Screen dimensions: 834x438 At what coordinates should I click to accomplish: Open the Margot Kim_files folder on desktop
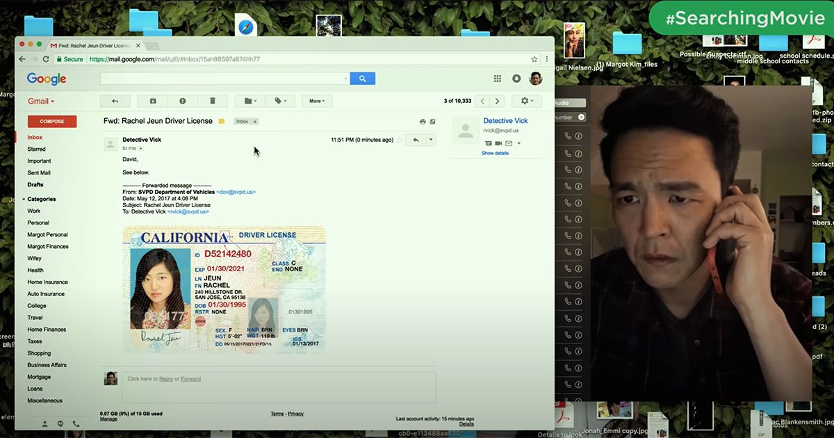point(627,49)
